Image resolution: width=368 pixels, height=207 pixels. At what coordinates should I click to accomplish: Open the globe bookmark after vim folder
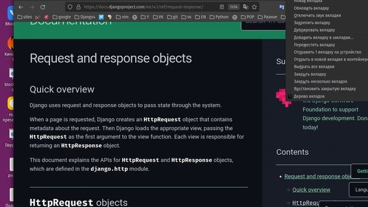(x=135, y=17)
